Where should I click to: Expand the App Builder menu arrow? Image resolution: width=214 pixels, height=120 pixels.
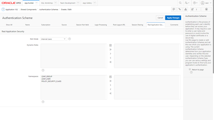36,3
